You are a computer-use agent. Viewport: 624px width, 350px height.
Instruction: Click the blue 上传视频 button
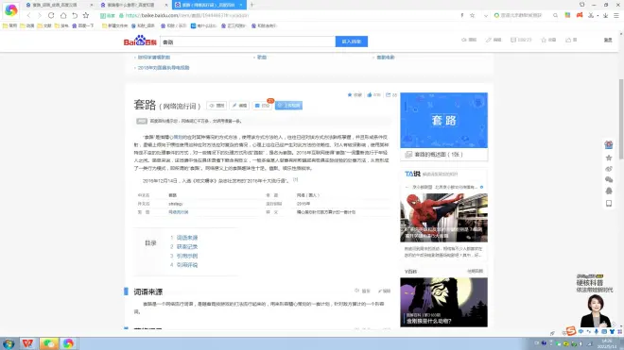pos(288,106)
